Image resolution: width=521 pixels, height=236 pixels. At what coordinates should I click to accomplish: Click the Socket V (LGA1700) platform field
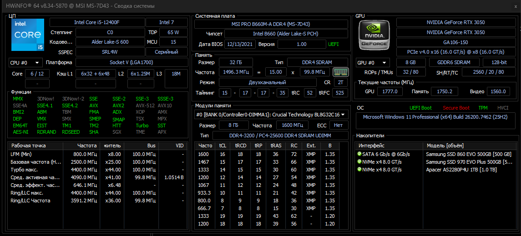point(131,63)
